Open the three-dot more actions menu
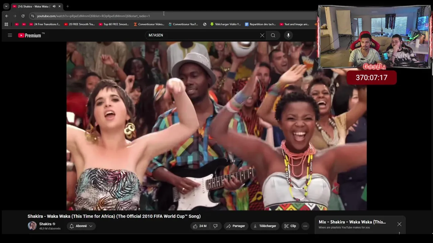Viewport: 433px width, 243px height. (x=305, y=226)
